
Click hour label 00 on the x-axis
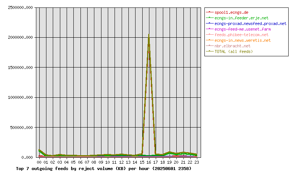(39, 162)
